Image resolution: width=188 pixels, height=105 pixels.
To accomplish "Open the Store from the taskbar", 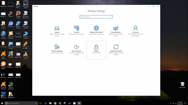I will (x=55, y=103).
